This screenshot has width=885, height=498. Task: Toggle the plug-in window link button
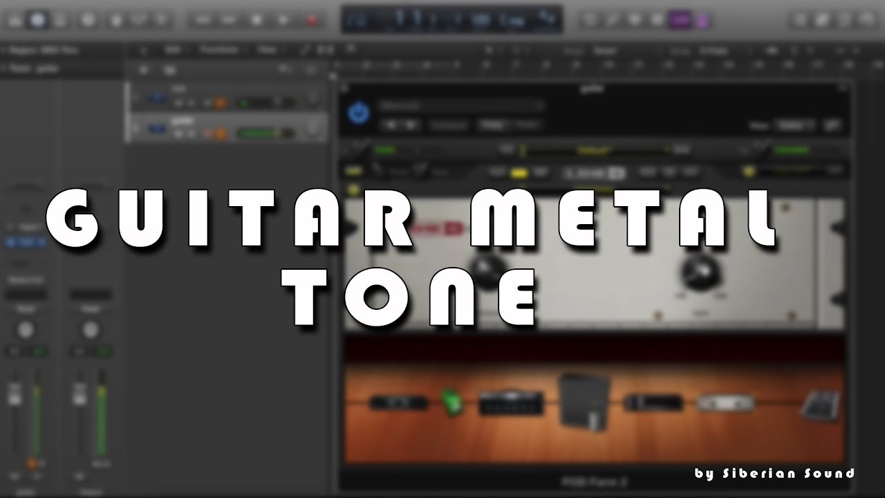832,125
